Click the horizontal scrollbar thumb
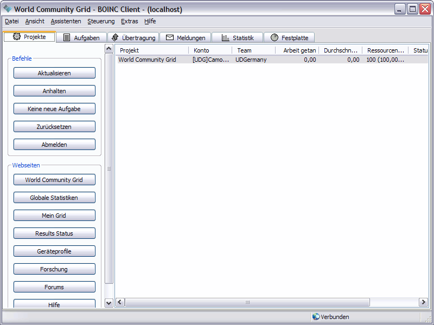 tap(247, 302)
